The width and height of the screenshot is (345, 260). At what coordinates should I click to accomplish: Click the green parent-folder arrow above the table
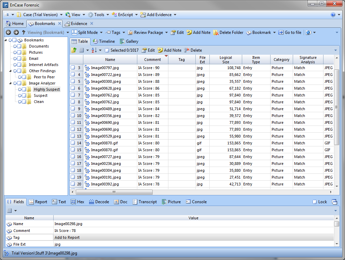(74, 50)
